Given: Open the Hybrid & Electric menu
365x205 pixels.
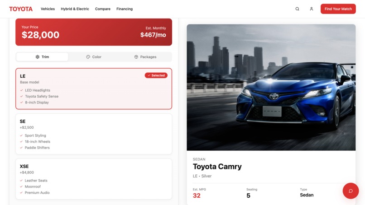Looking at the screenshot, I should click(75, 9).
